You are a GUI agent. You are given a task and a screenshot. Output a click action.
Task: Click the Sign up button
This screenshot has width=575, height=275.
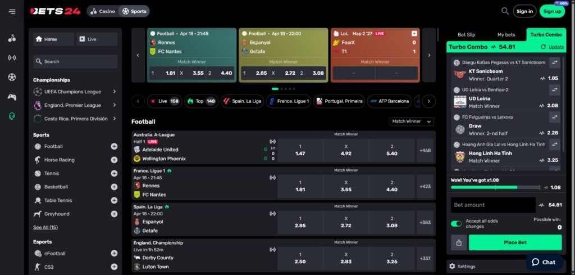552,11
